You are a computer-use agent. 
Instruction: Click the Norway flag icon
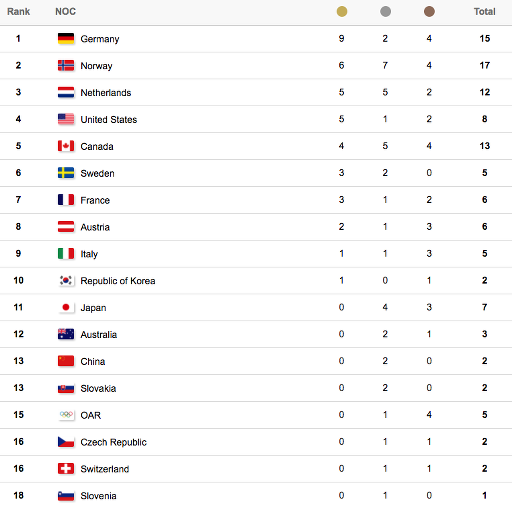(66, 65)
